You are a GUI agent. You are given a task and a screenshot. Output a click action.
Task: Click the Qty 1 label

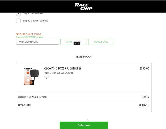47,77
